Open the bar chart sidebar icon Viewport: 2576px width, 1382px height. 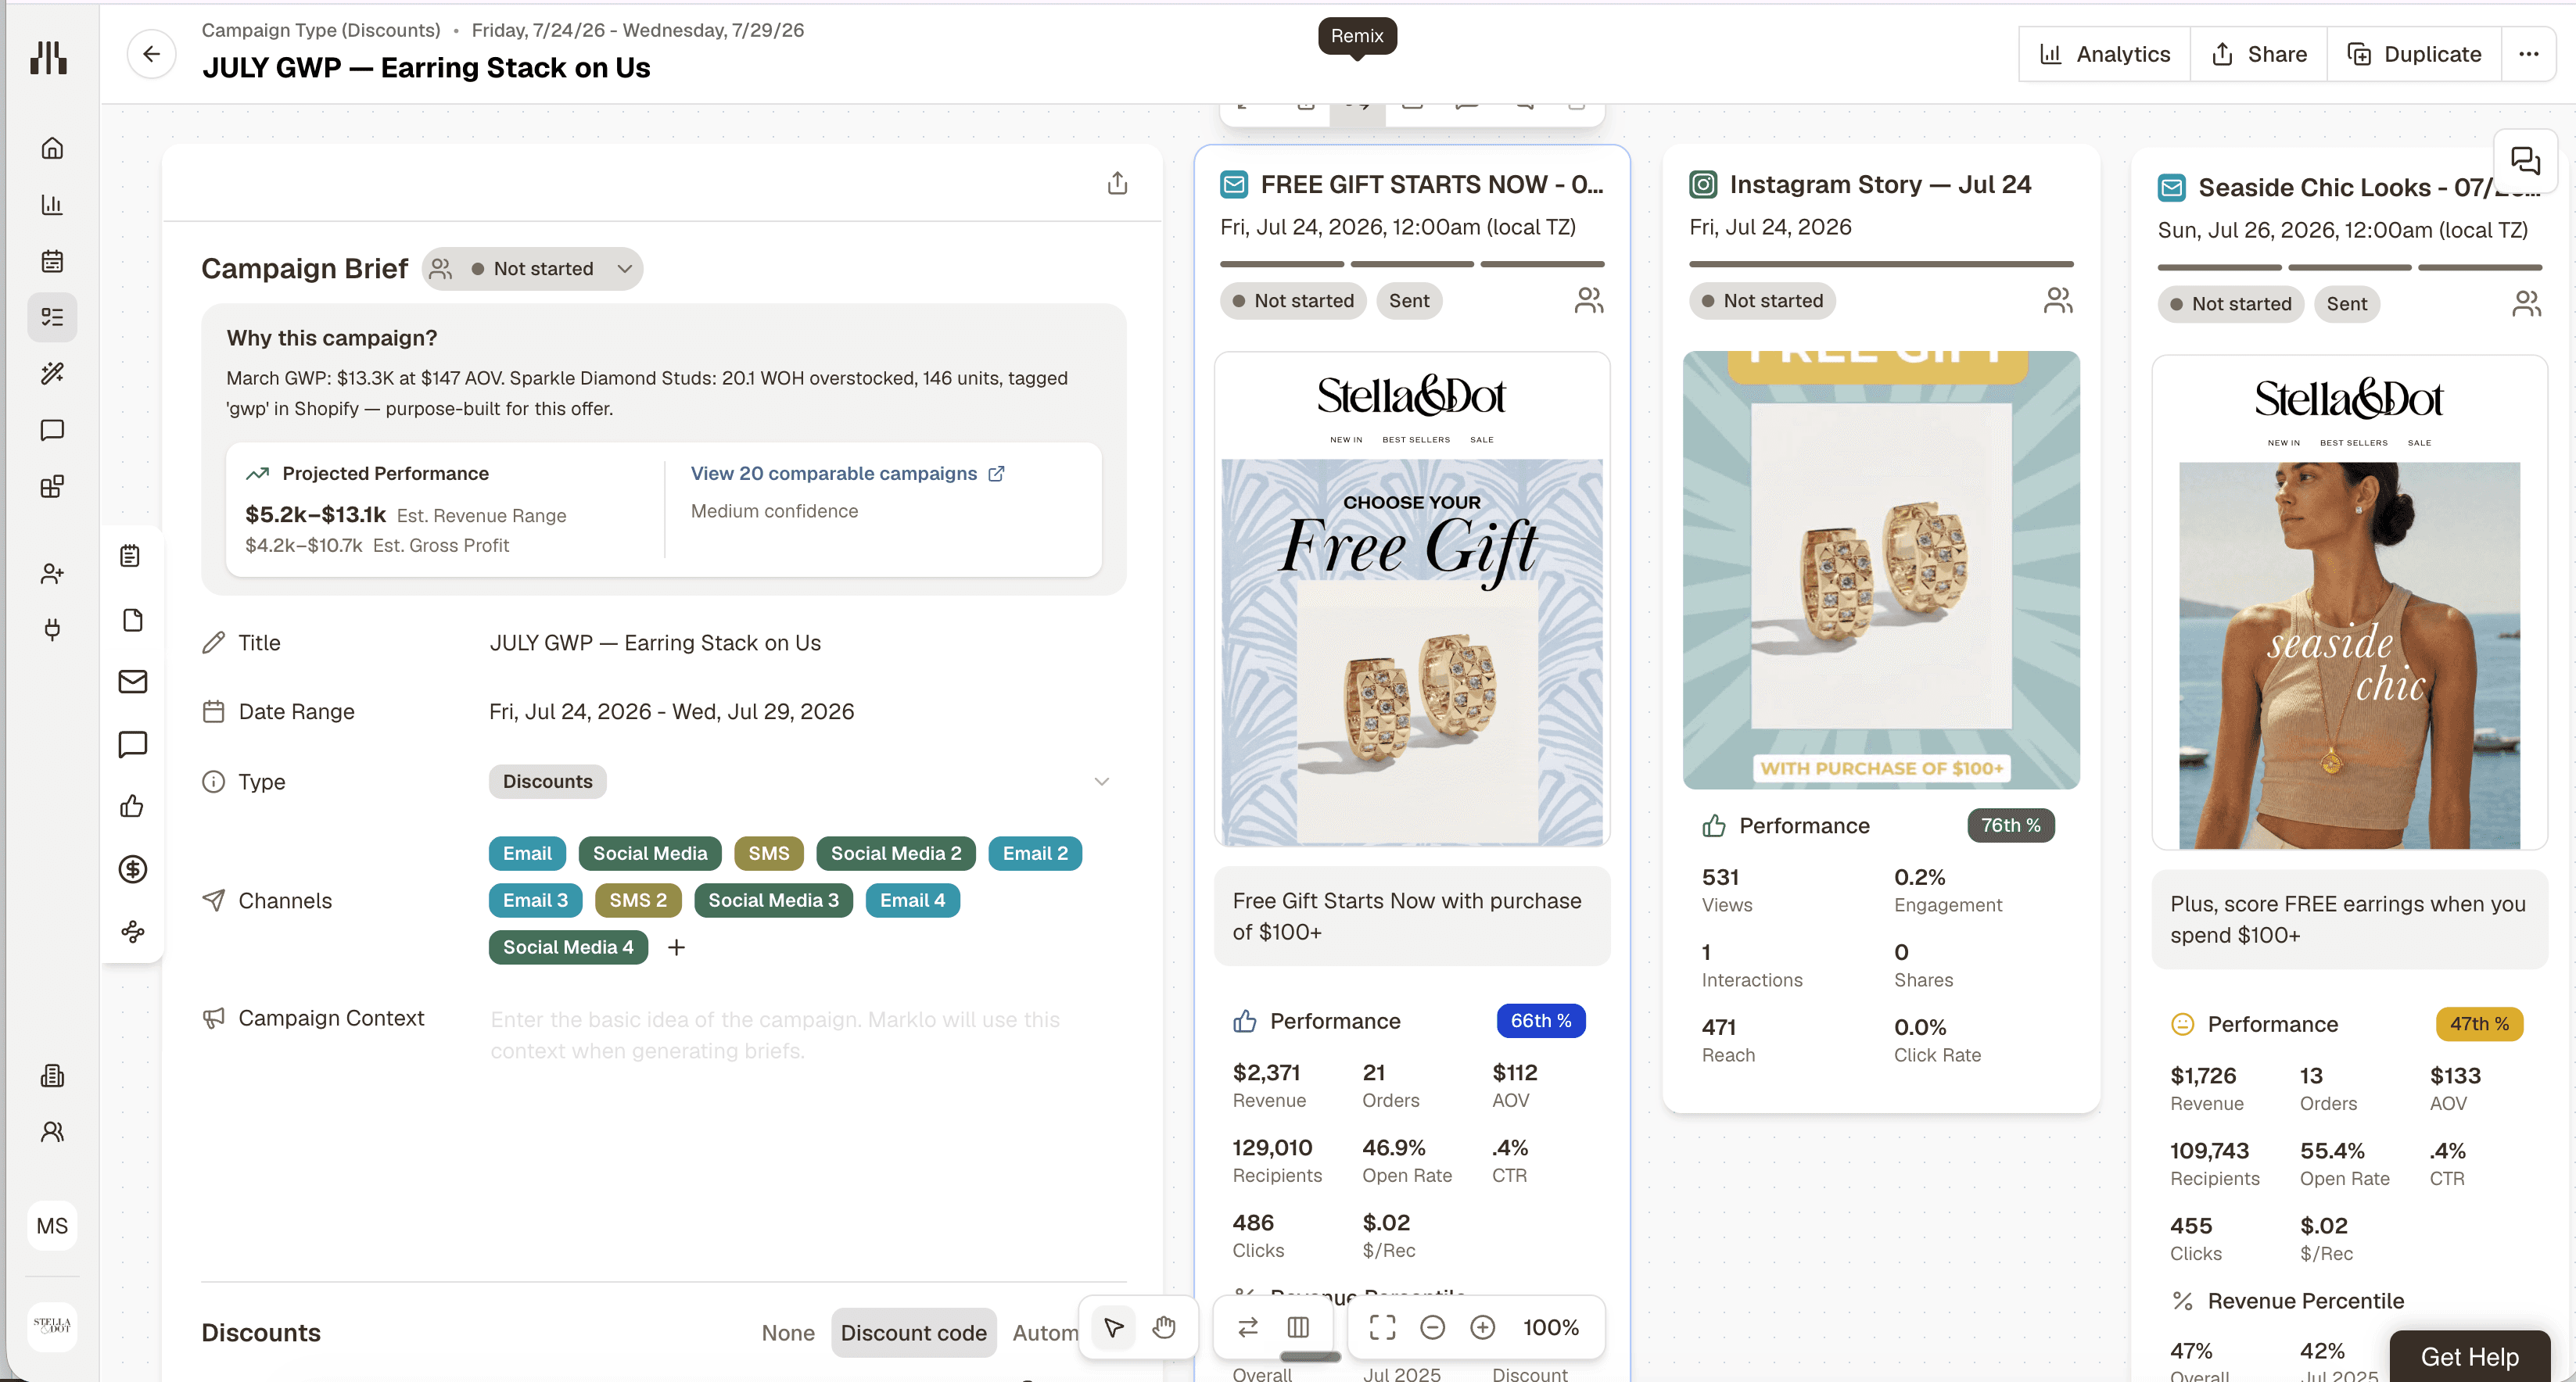[x=52, y=205]
